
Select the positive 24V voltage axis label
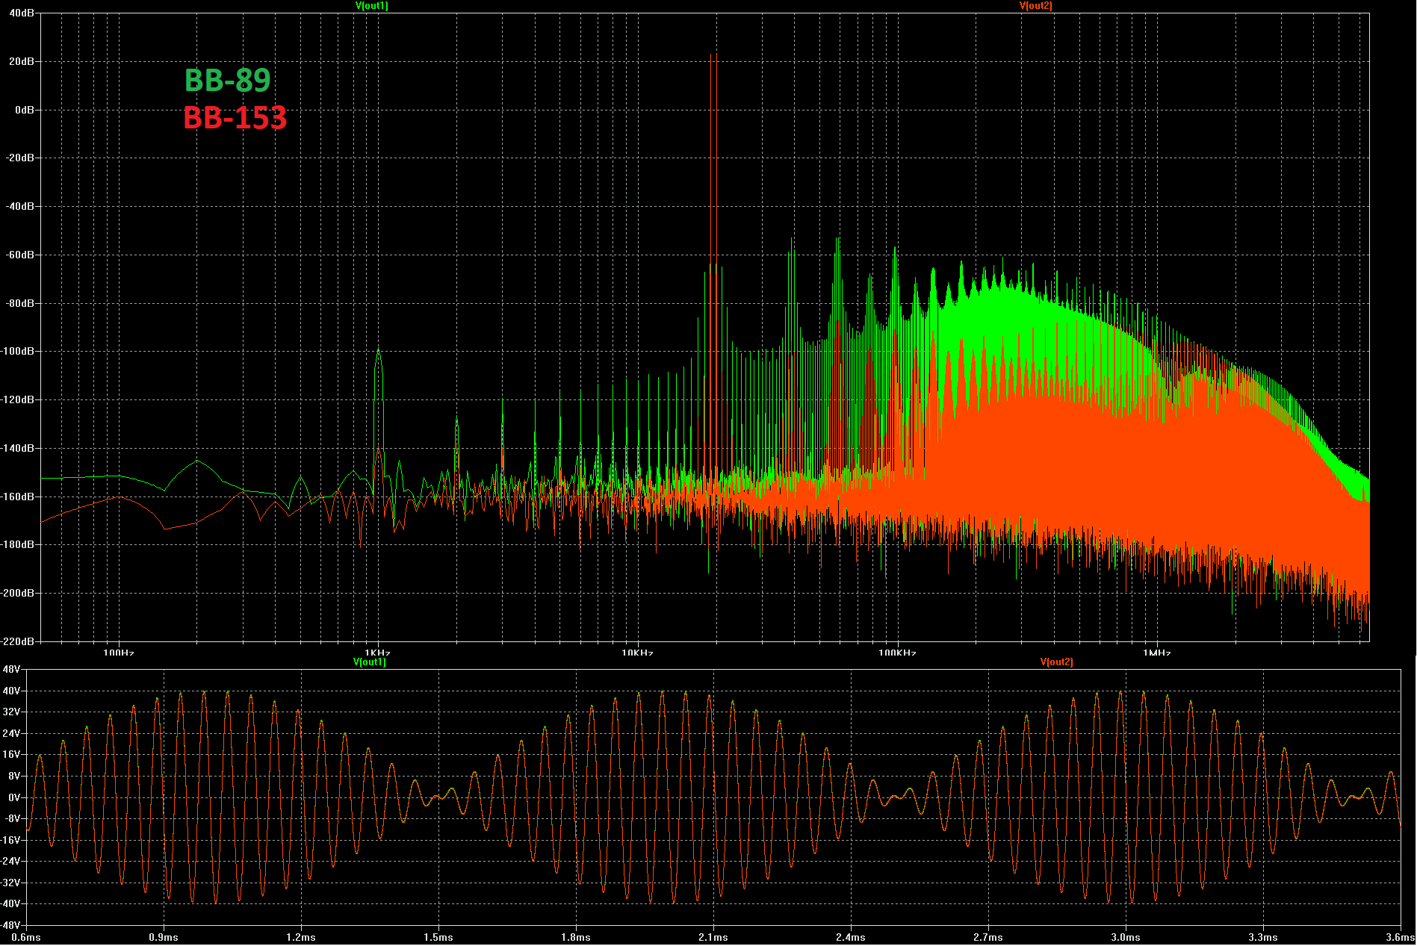coord(12,734)
